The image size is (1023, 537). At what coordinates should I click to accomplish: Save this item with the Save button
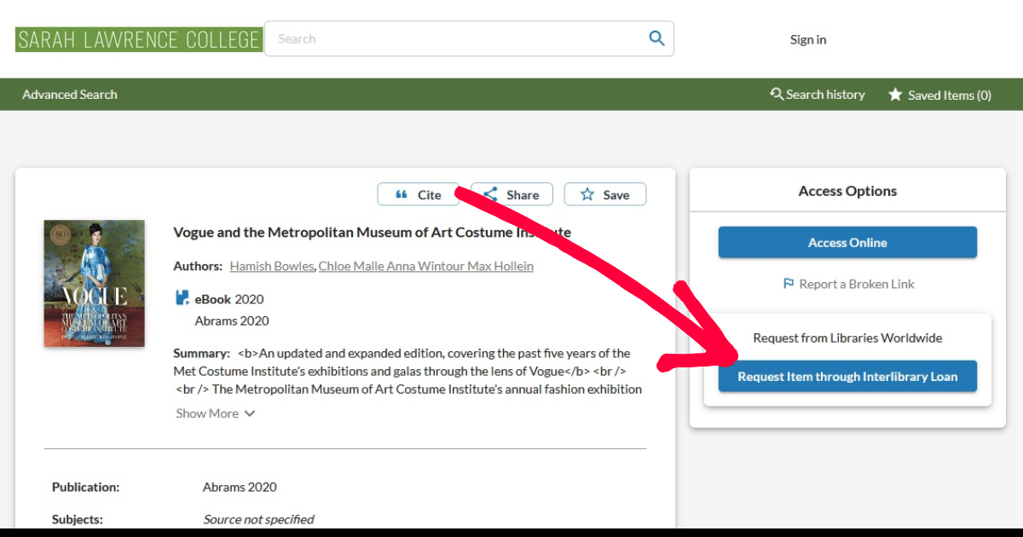click(x=605, y=194)
